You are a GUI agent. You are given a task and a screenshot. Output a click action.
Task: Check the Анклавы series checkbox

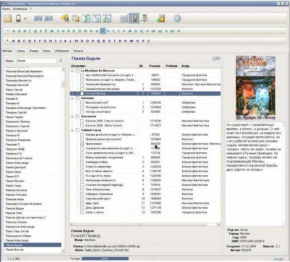[x=77, y=98]
